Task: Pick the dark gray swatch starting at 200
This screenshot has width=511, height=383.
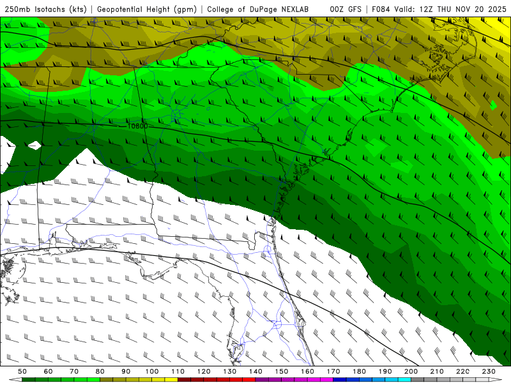Action: pos(418,380)
